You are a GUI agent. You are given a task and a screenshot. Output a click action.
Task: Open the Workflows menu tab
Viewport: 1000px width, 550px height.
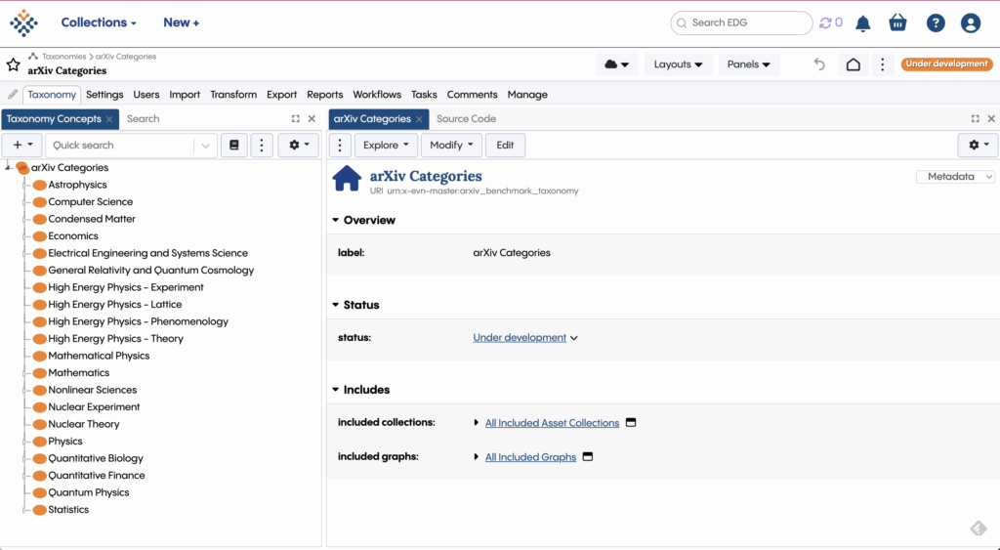377,95
